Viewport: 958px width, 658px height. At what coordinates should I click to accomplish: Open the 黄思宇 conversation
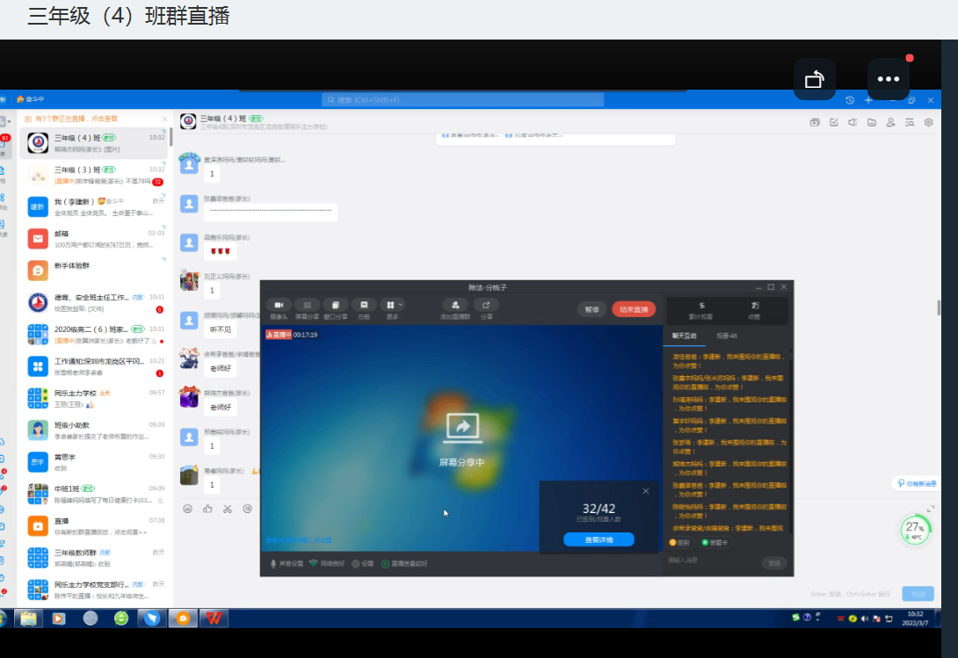(95, 462)
